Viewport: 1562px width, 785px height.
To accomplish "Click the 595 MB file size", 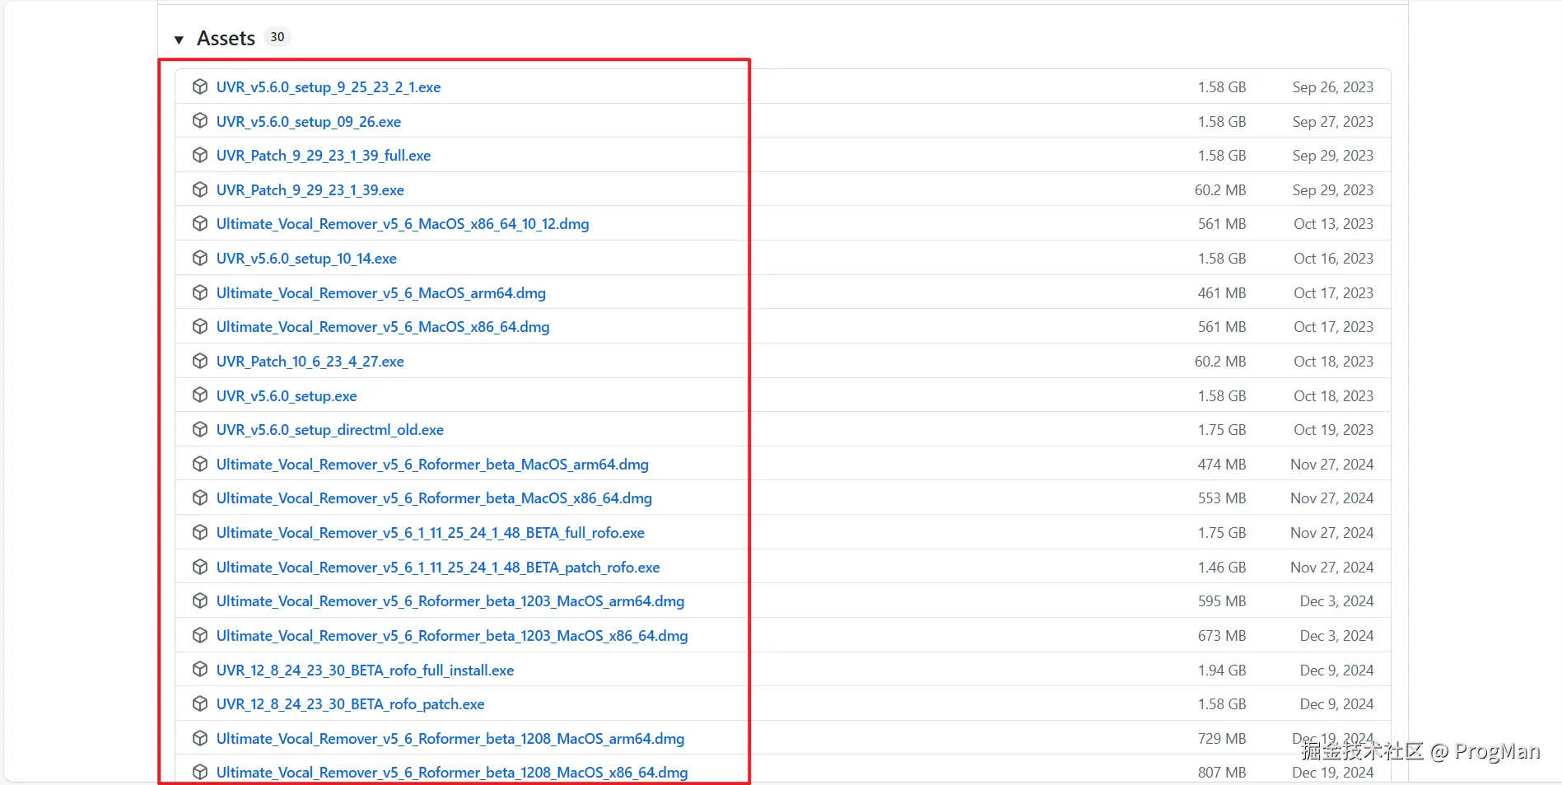I will (1222, 601).
